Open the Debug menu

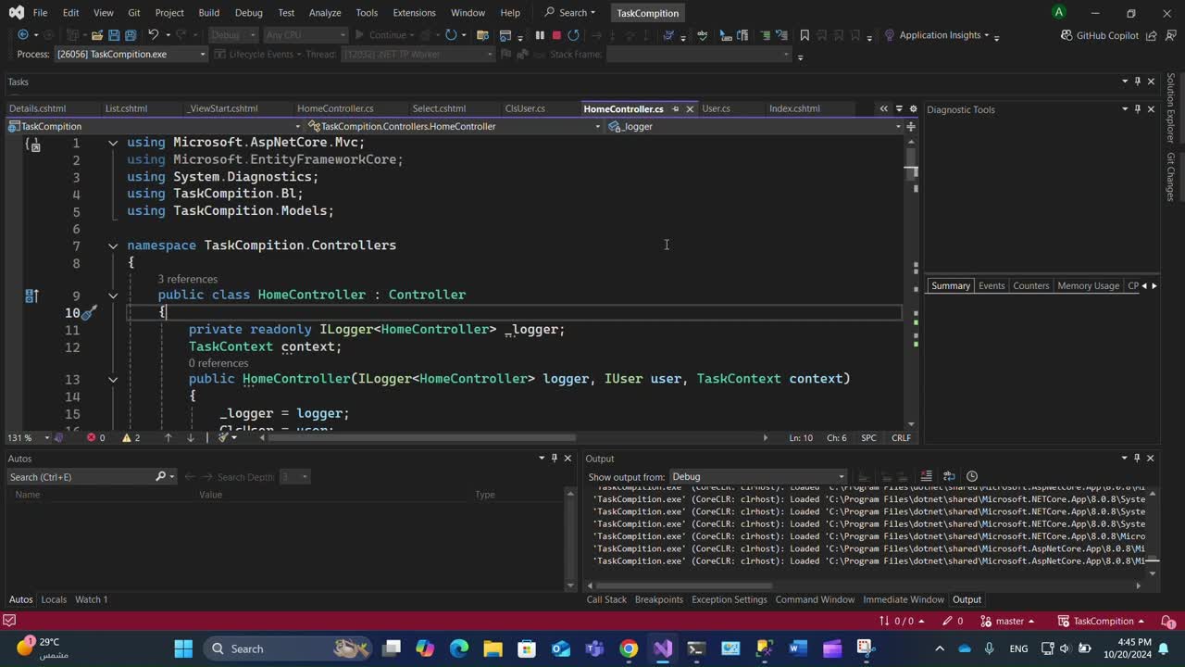click(x=248, y=13)
